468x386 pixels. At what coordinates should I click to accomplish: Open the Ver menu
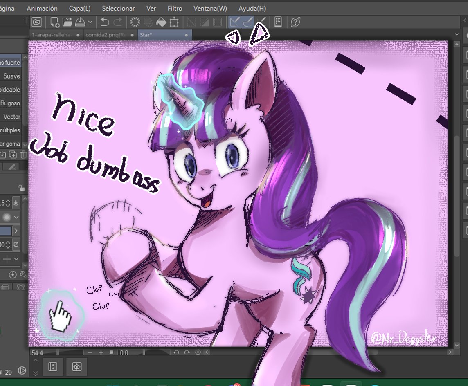tap(151, 8)
